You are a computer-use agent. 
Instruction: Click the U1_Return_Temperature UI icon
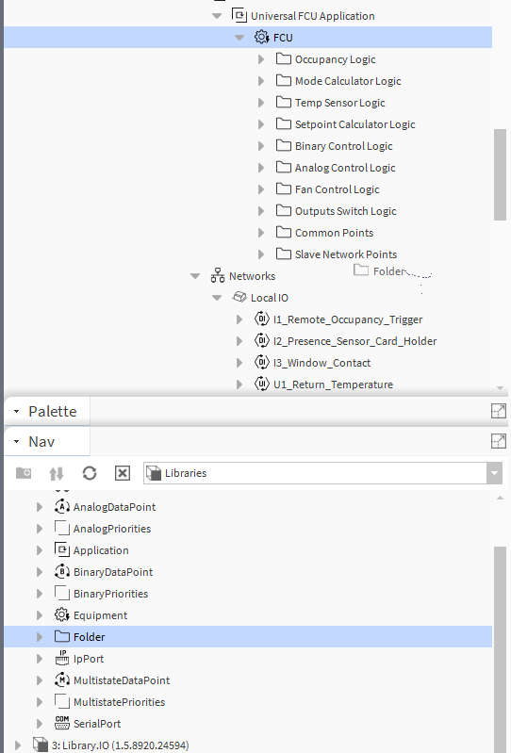click(261, 384)
